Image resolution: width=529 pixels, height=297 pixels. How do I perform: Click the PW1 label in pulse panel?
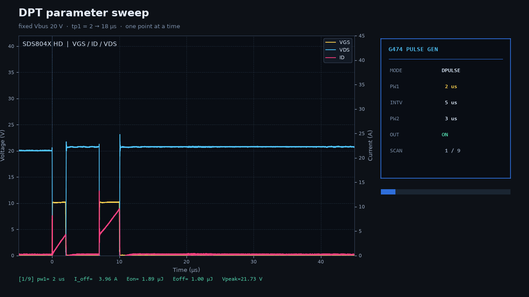[395, 87]
